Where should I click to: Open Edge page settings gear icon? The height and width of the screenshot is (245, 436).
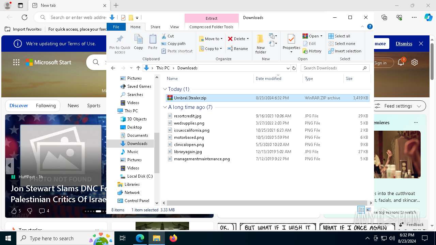415,62
